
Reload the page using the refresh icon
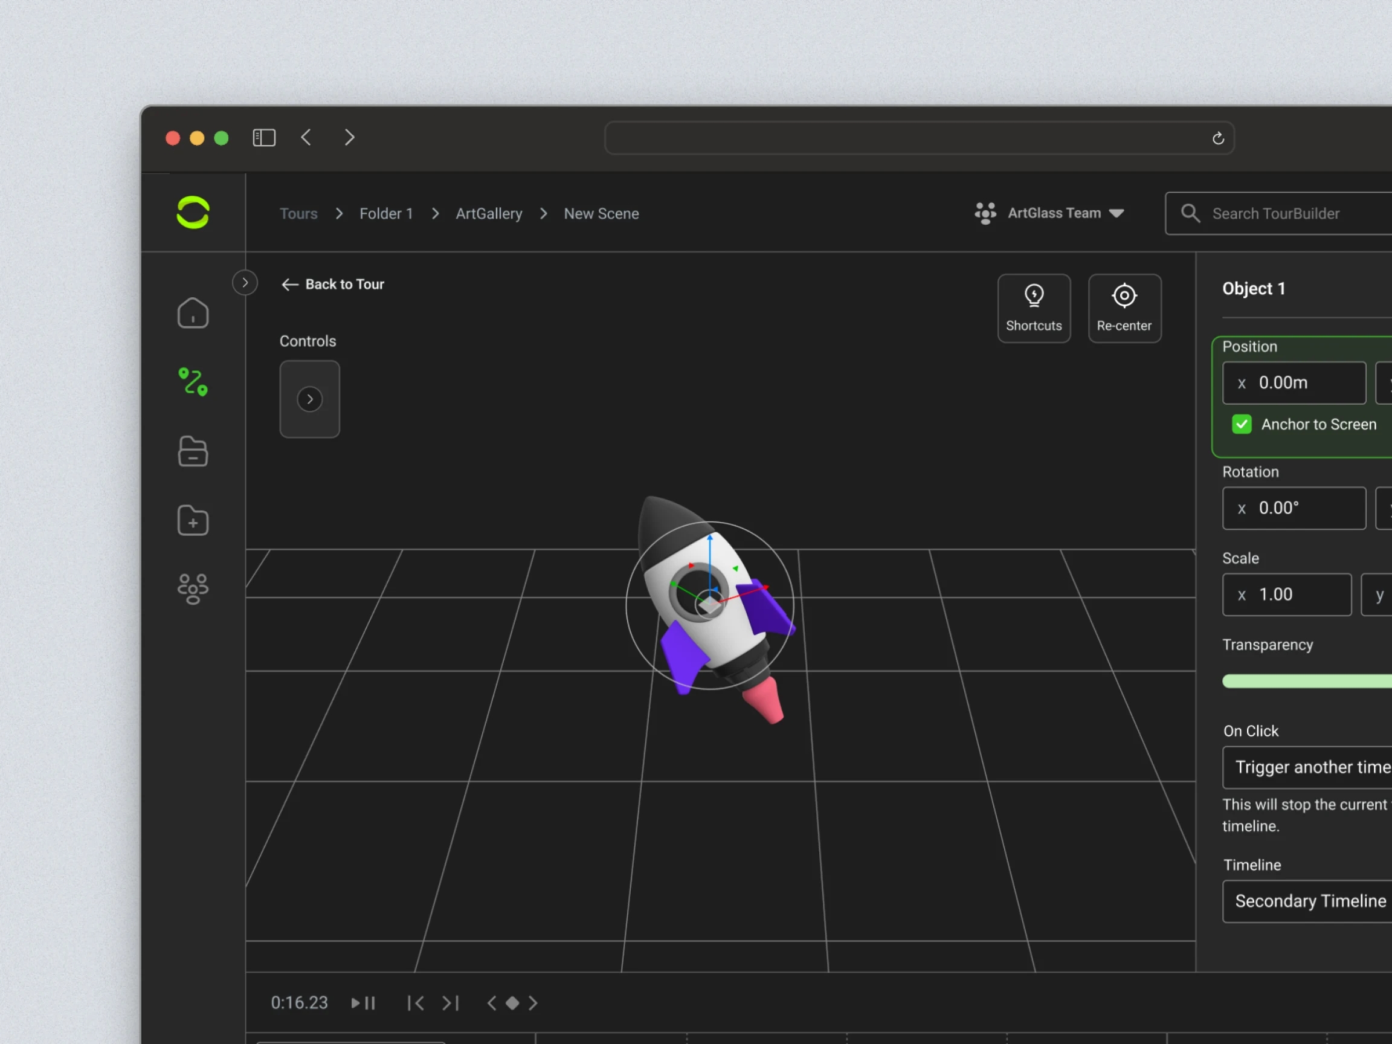coord(1217,138)
